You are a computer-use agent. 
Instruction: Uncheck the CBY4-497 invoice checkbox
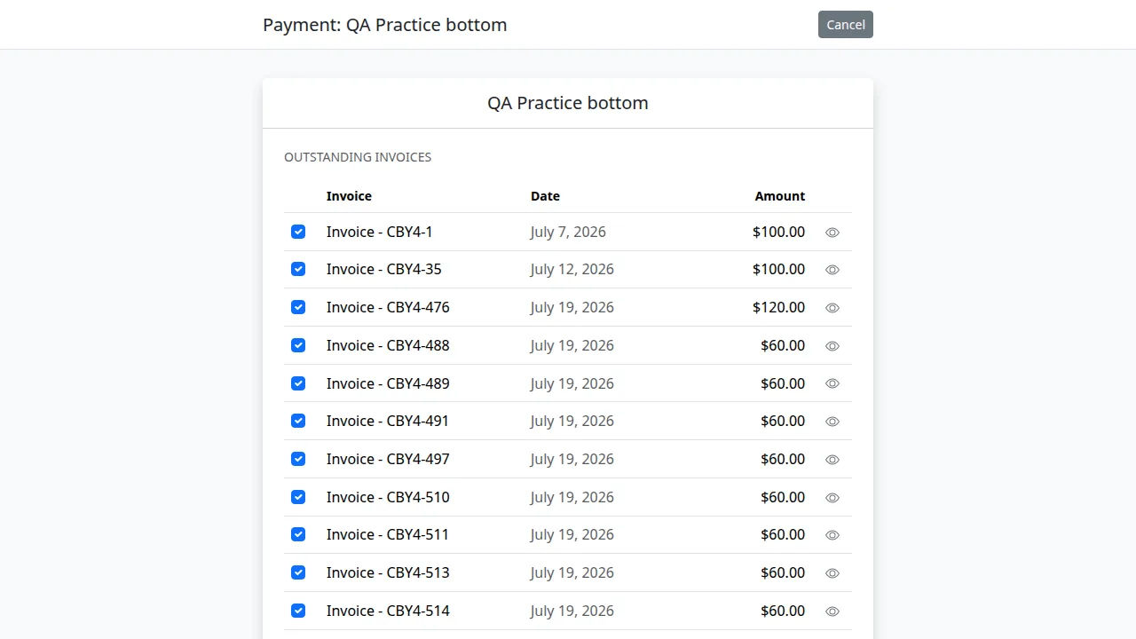coord(298,459)
